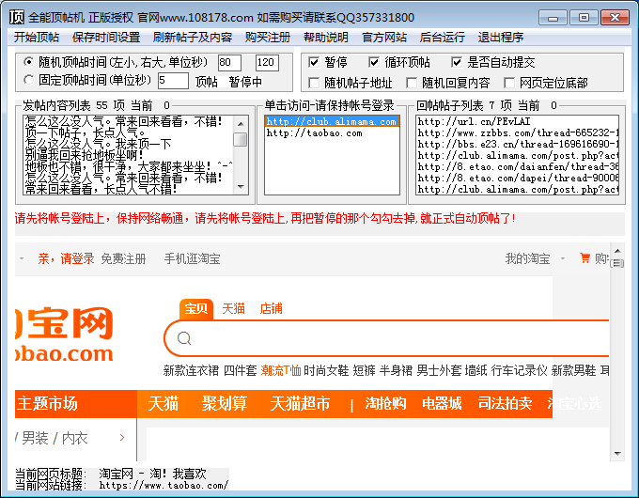Click the web page scroll up arrow
The image size is (639, 498).
coord(617,251)
